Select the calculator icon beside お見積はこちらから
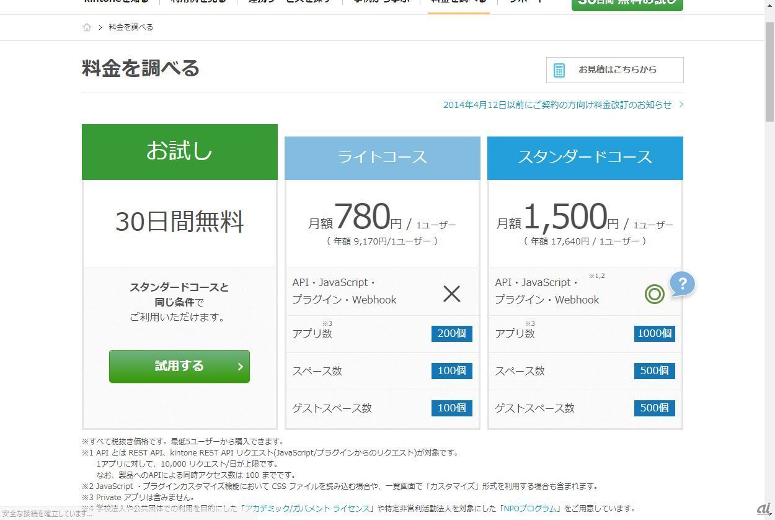This screenshot has width=775, height=520. (559, 70)
